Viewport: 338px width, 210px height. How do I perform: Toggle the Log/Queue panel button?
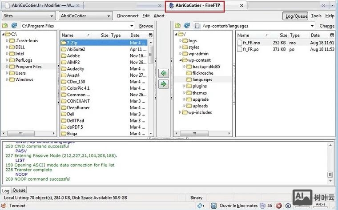tap(295, 16)
